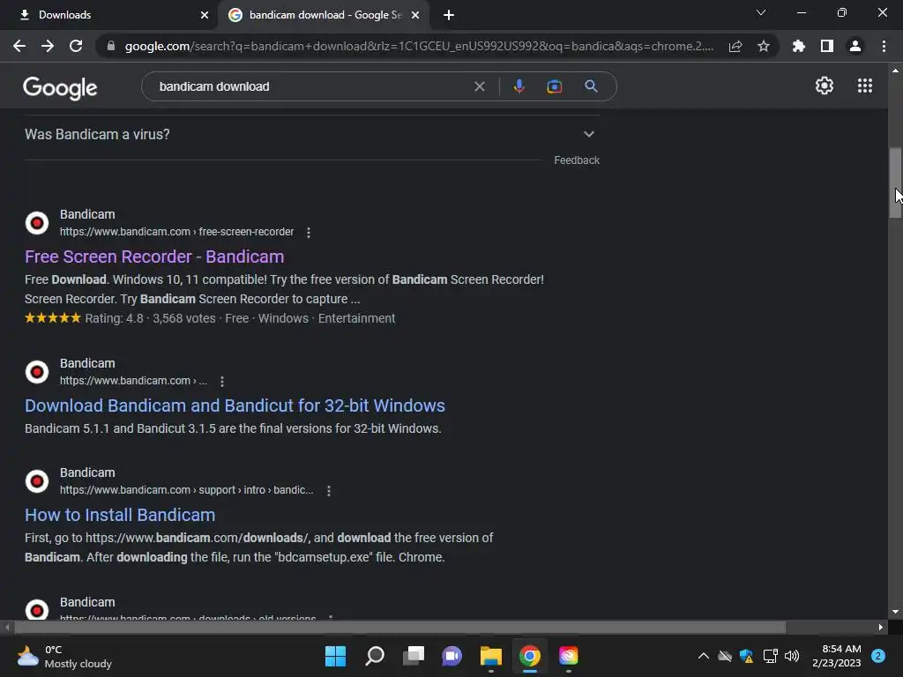The height and width of the screenshot is (677, 903).
Task: Click the scroll up arrow of the page
Action: 895,71
